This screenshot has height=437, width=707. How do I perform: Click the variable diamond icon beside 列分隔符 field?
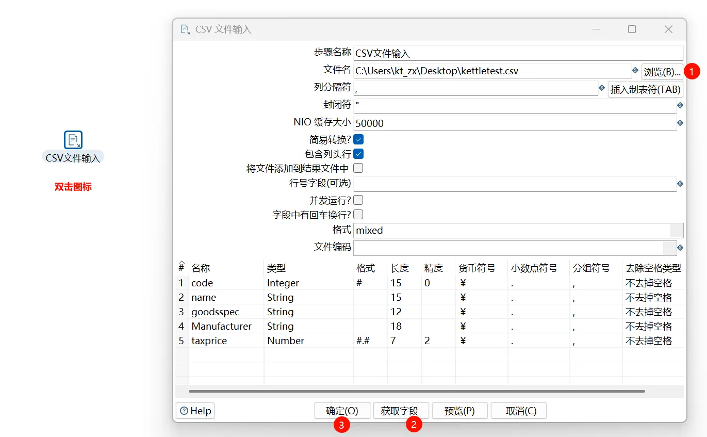602,88
